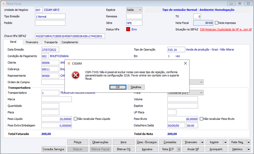The image size is (254, 154).
Task: Open the Impostos button
Action: pyautogui.click(x=147, y=149)
